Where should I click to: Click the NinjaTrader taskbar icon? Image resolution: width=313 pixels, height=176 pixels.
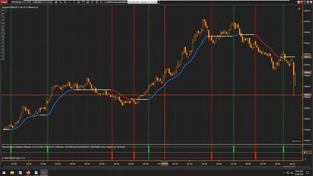pyautogui.click(x=44, y=173)
